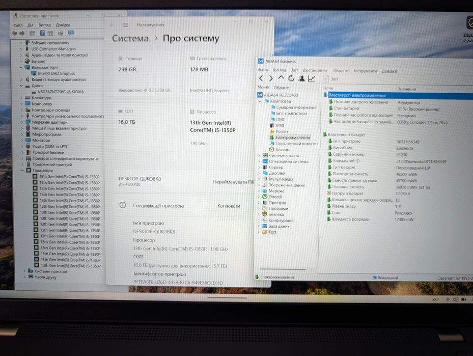Open Дія menu in Device Manager

tap(31, 25)
